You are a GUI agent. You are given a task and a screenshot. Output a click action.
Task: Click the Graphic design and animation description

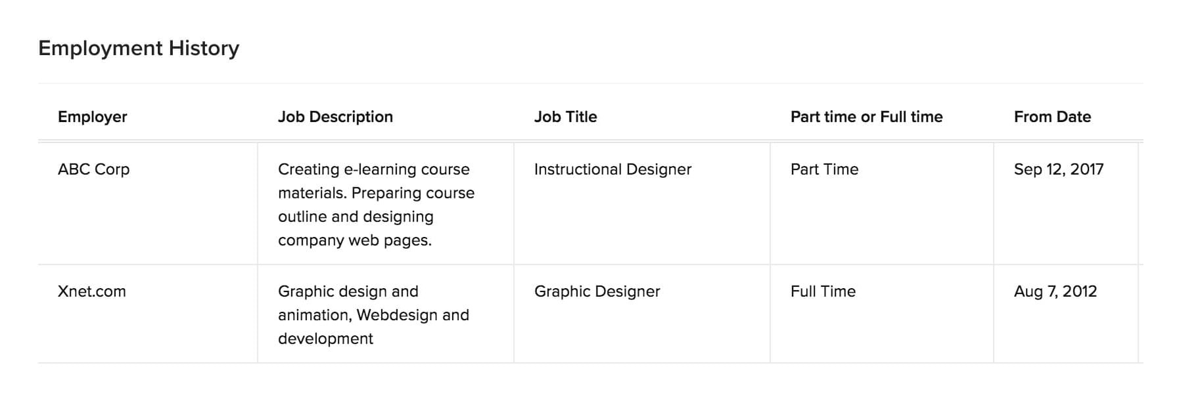373,315
